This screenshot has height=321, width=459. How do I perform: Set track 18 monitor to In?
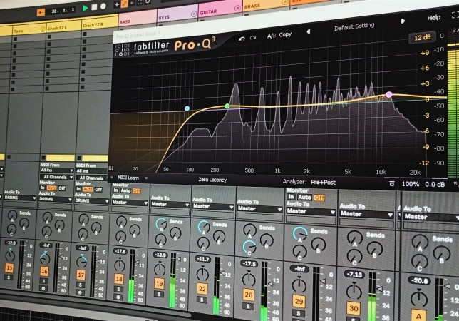[115, 190]
